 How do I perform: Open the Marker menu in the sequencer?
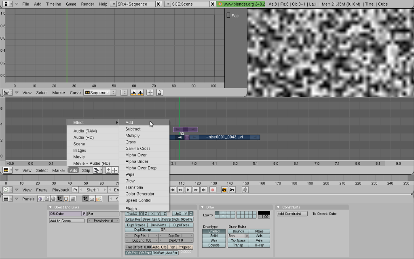(59, 170)
